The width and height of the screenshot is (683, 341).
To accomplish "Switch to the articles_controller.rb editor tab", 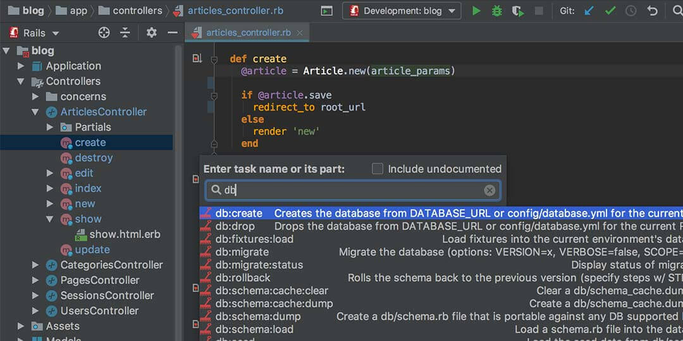I will 248,33.
